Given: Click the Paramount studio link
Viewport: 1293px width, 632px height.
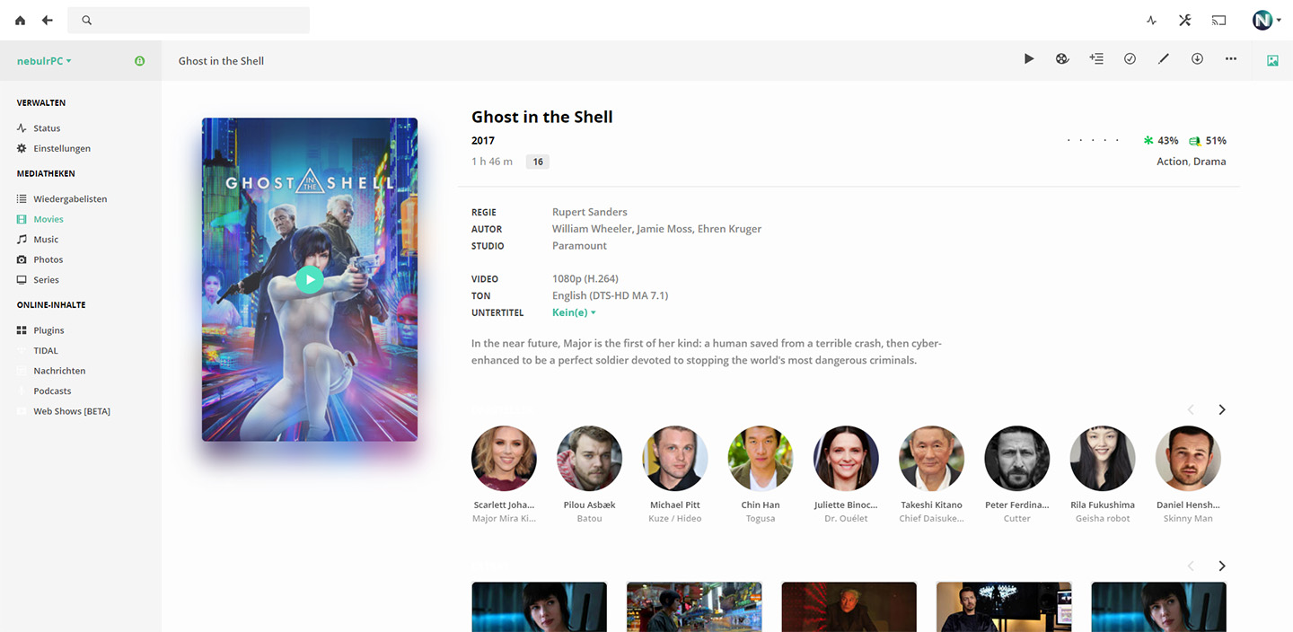Looking at the screenshot, I should click(579, 246).
